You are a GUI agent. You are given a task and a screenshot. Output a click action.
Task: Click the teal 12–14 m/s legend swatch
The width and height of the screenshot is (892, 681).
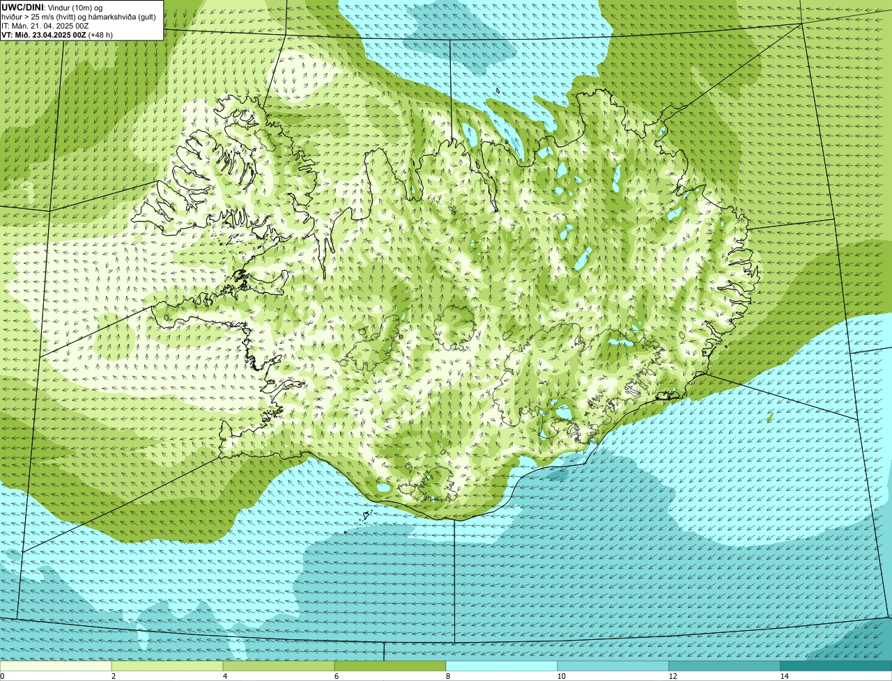[x=725, y=666]
